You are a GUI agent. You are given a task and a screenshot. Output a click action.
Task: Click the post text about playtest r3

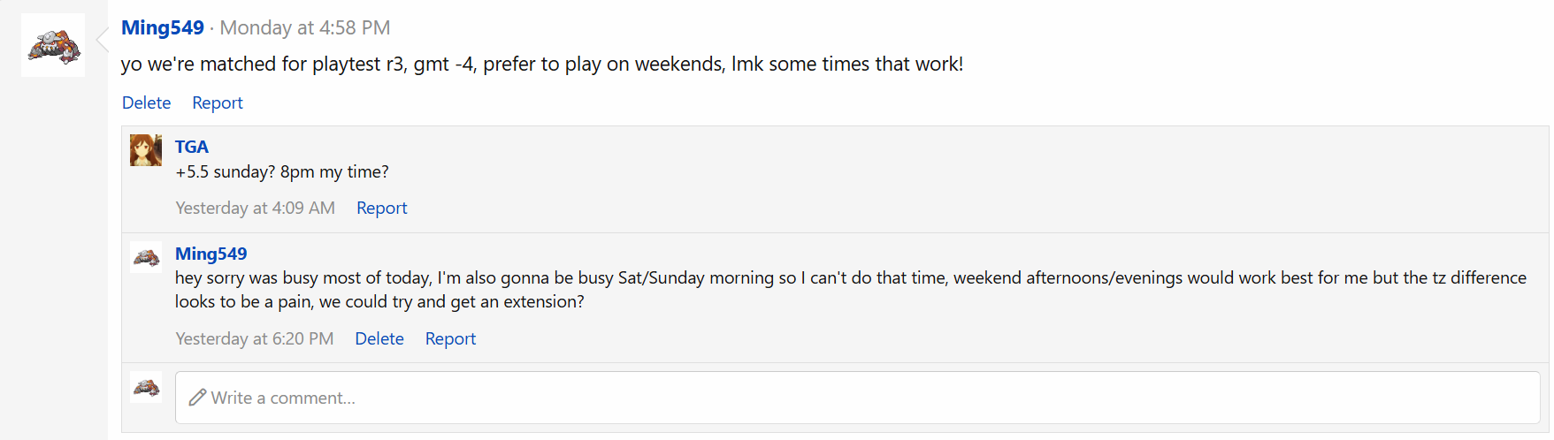point(541,64)
